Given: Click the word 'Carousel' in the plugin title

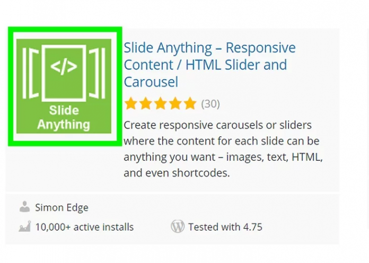Looking at the screenshot, I should tap(151, 82).
